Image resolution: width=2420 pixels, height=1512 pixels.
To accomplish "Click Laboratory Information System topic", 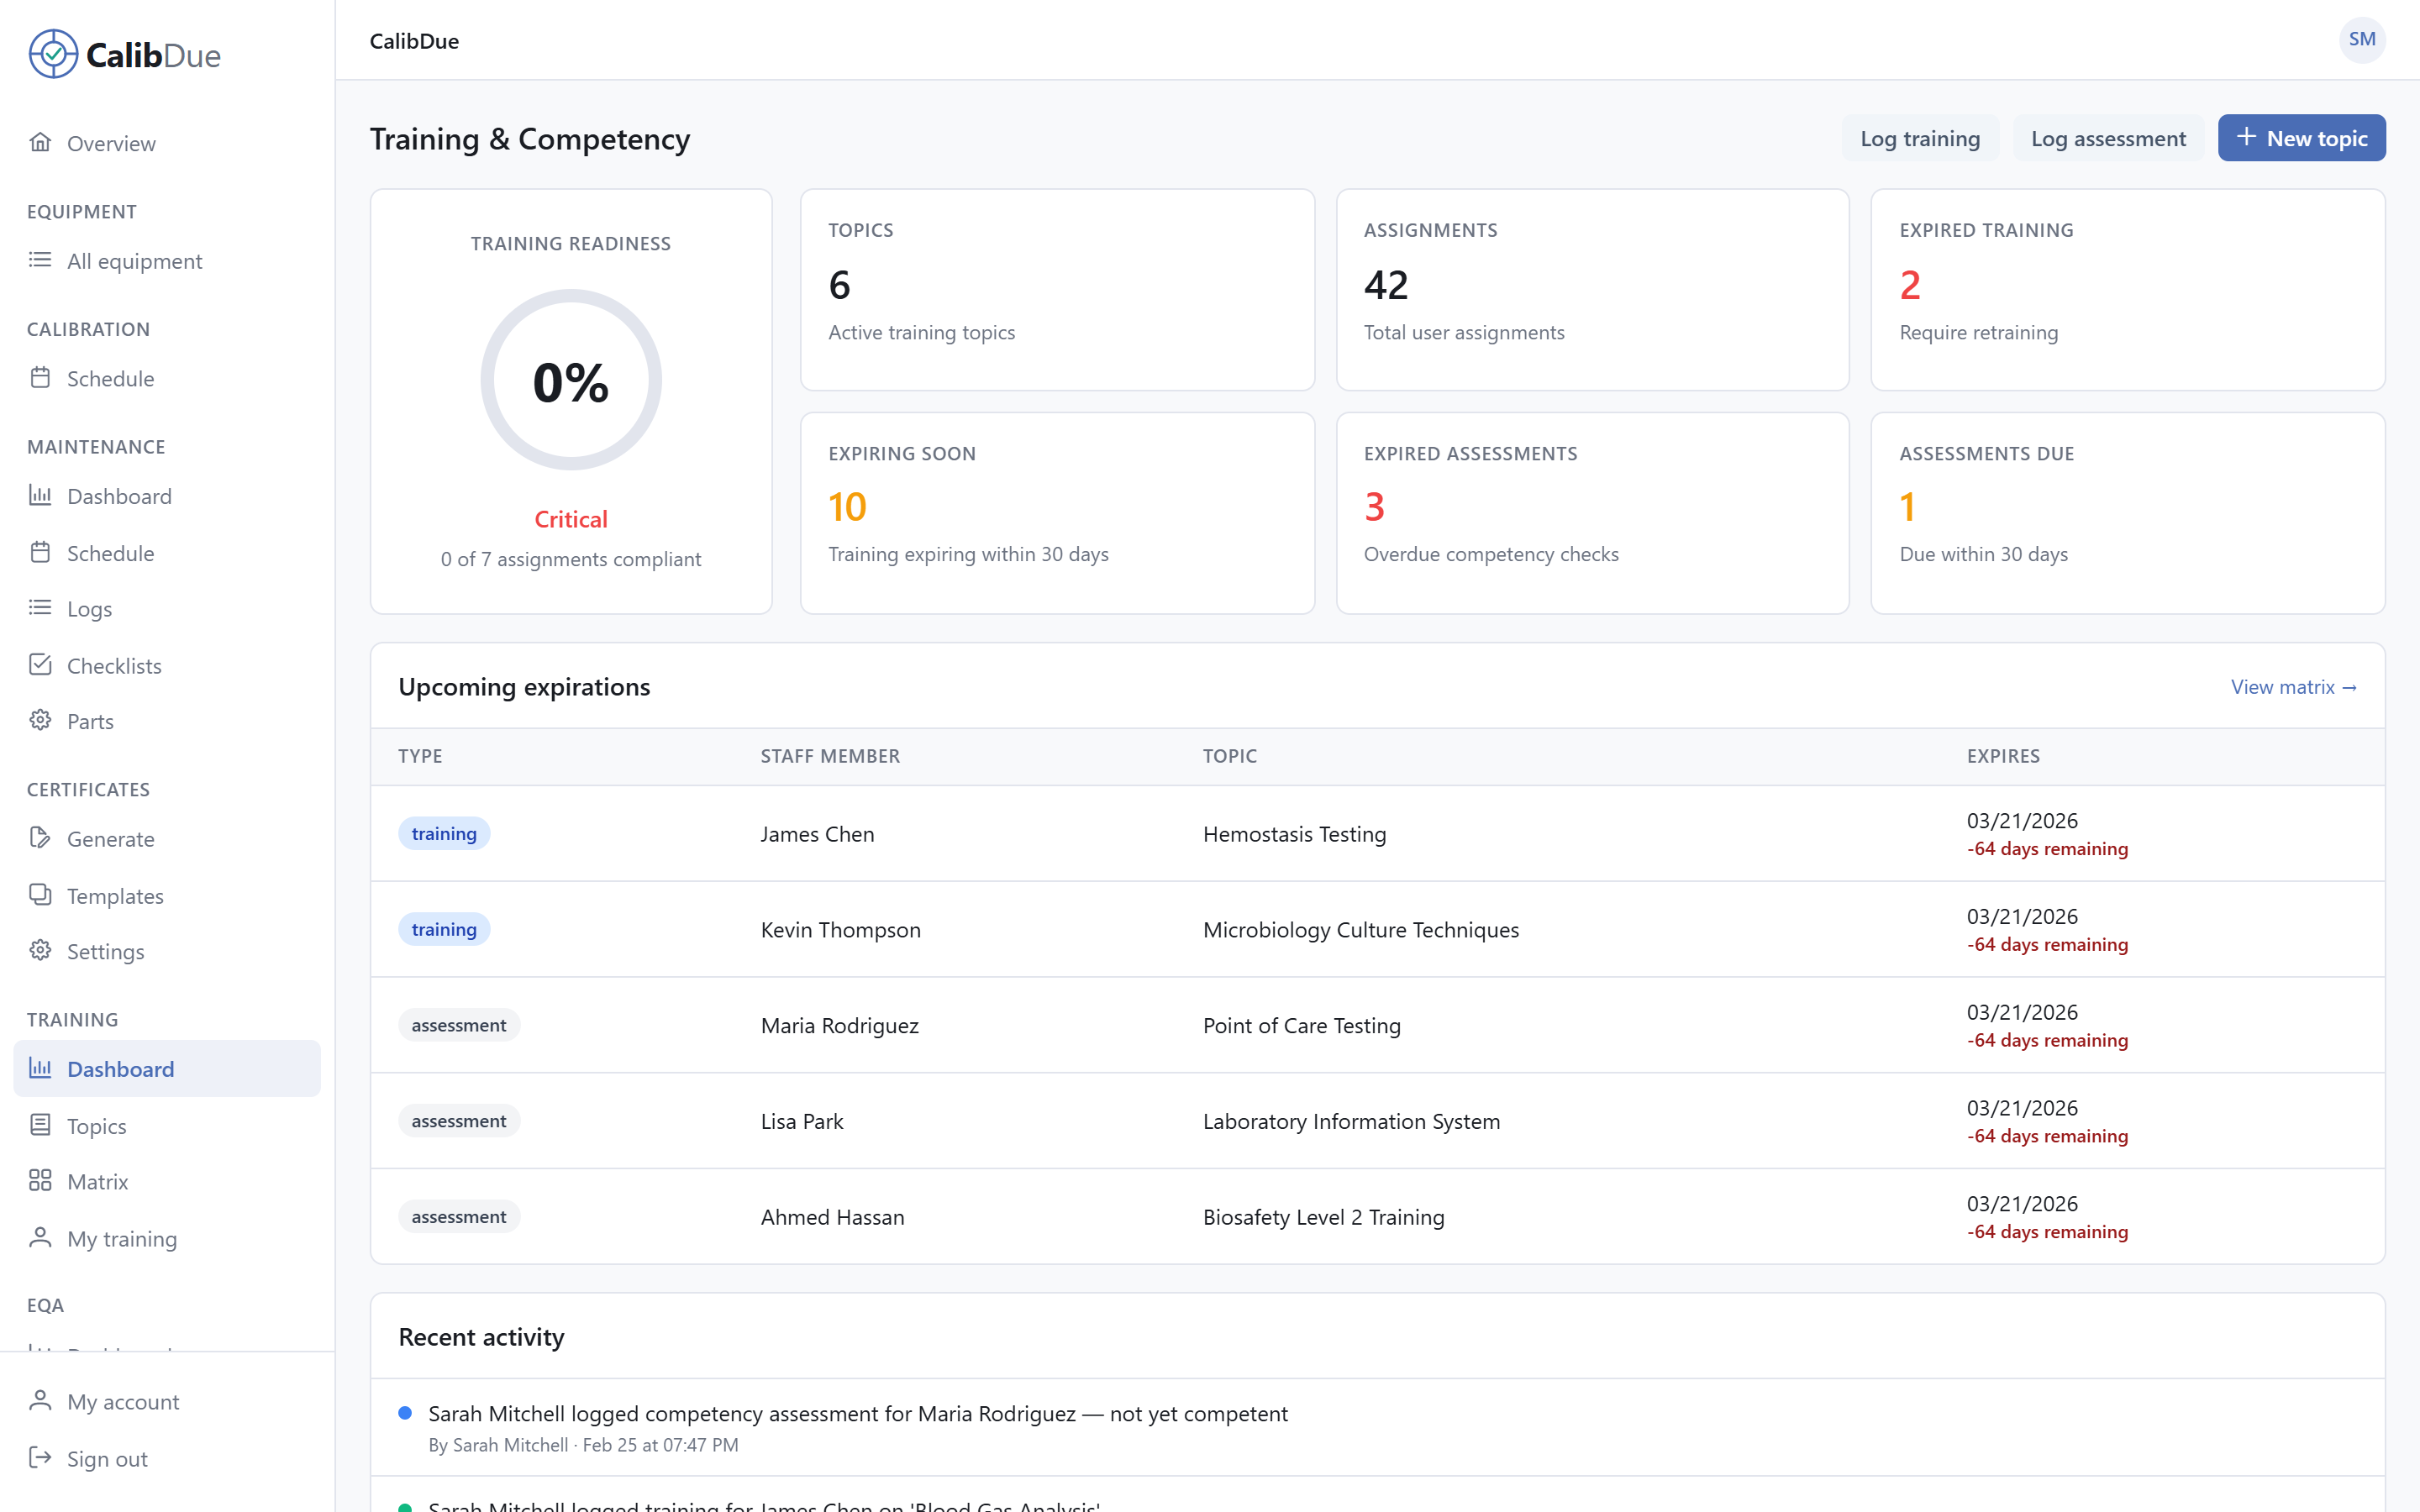I will pos(1351,1122).
